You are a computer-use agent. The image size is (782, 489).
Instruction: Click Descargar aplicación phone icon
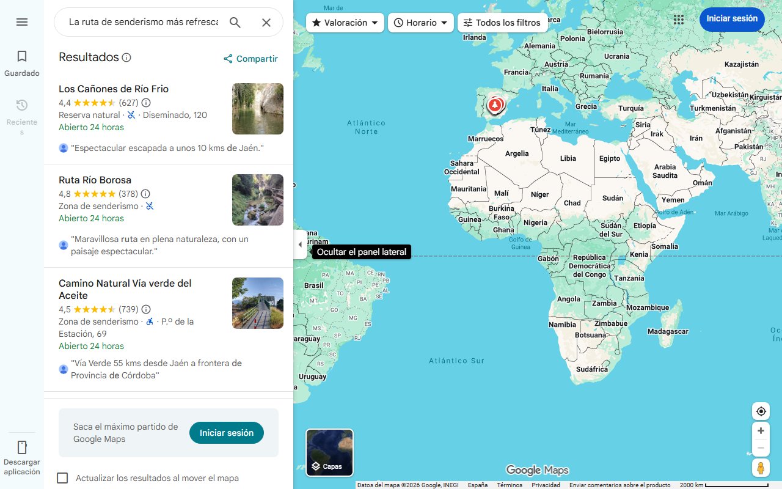22,447
